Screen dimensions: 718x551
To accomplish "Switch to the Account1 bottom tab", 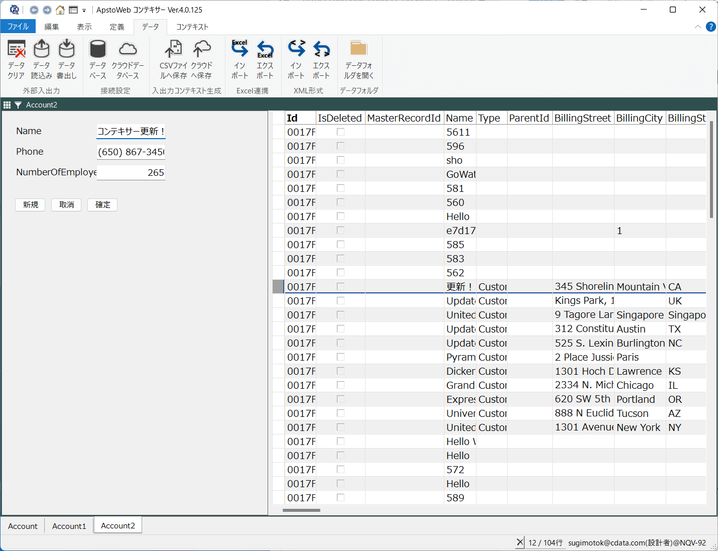I will 69,526.
